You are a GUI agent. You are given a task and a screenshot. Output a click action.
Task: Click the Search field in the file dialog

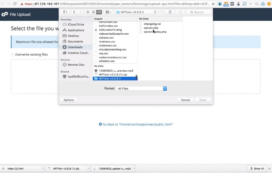click(x=199, y=12)
